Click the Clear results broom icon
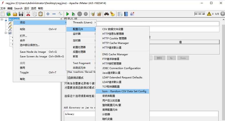The image size is (225, 121). 93,14
